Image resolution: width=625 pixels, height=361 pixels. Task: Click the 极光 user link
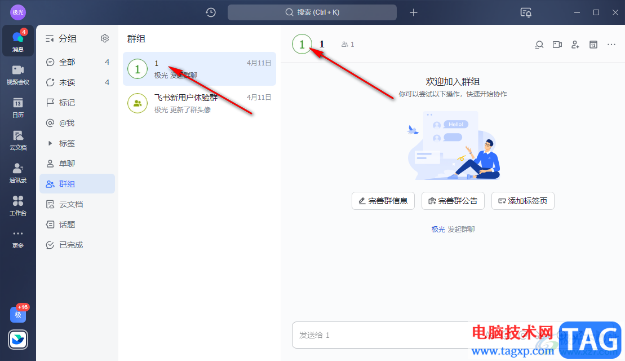point(438,230)
